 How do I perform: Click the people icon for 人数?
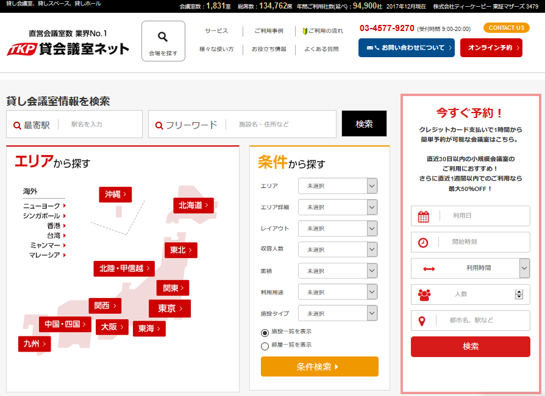click(x=424, y=295)
